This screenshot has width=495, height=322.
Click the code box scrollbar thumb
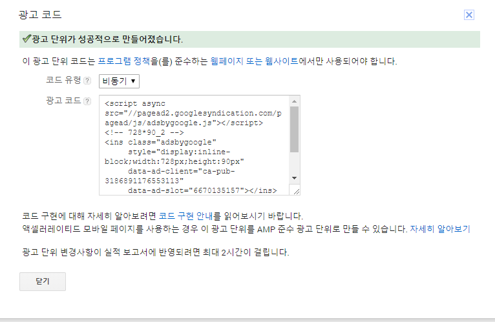(x=294, y=129)
